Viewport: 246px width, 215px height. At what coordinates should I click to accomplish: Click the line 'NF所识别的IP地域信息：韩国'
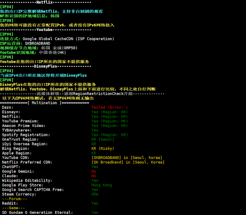(x=30, y=16)
